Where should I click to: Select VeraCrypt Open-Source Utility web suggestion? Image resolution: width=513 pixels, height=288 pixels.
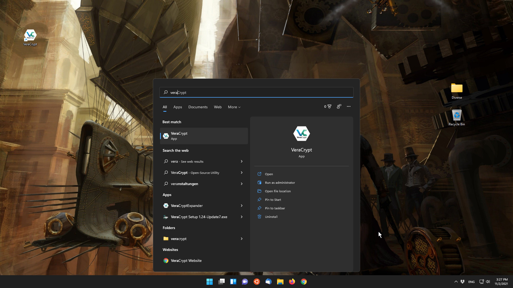point(204,173)
